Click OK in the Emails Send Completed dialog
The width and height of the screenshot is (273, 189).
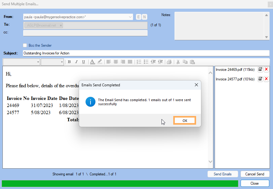coord(185,120)
